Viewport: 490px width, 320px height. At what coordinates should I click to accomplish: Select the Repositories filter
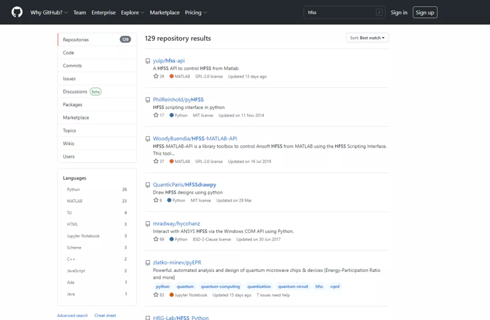pyautogui.click(x=97, y=40)
